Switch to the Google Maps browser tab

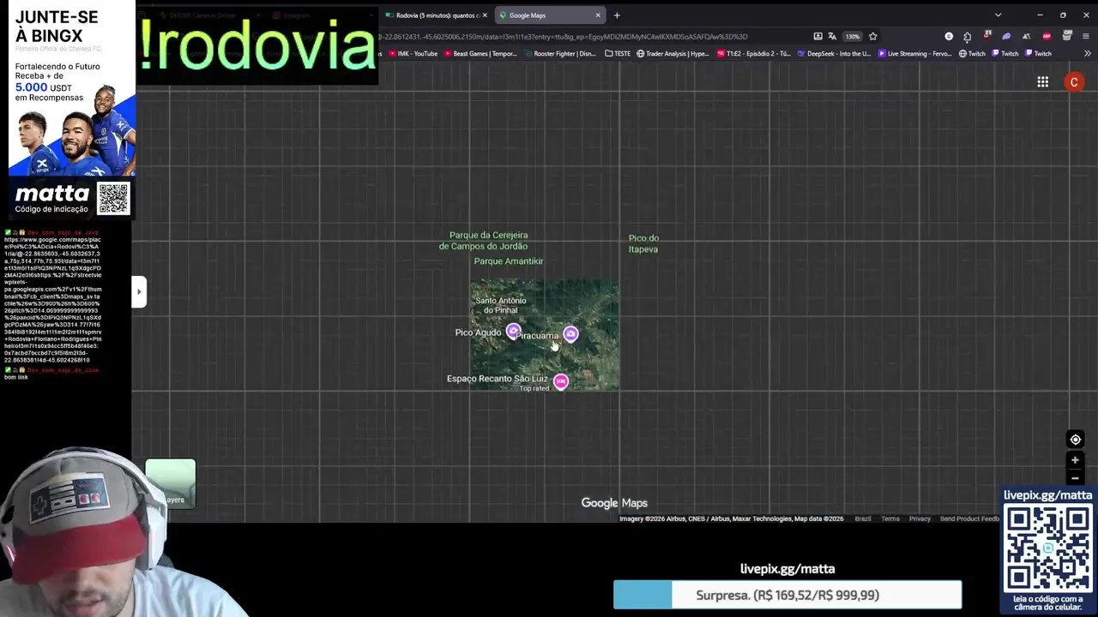(x=548, y=15)
